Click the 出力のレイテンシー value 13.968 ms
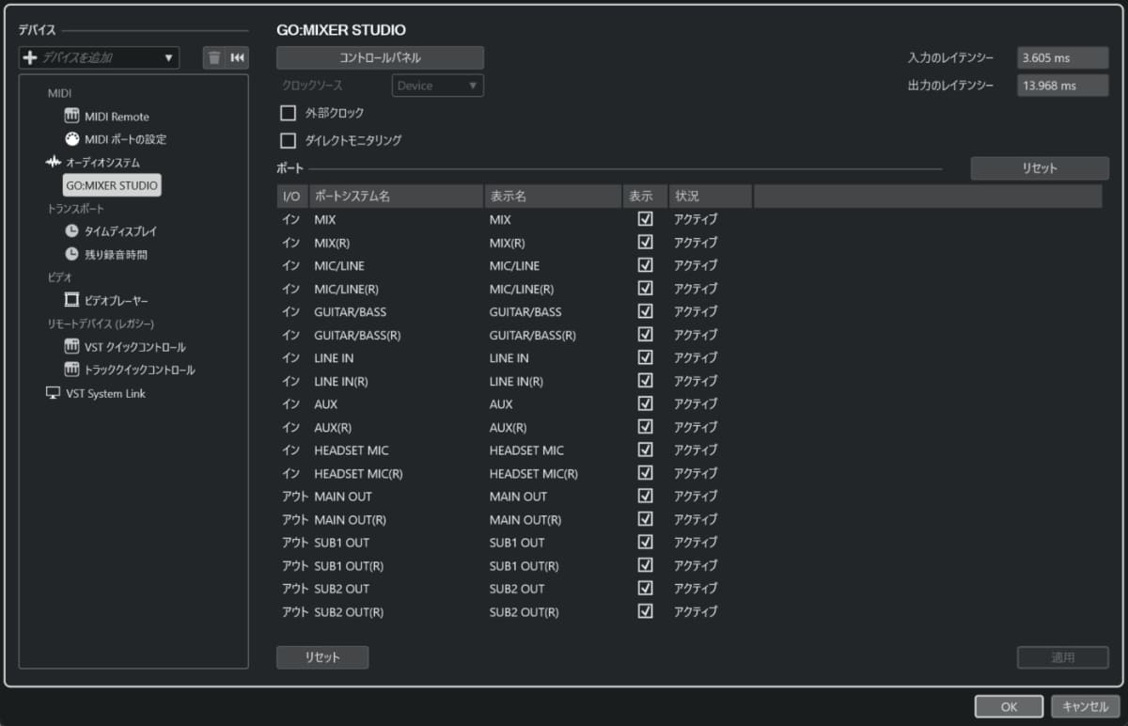This screenshot has width=1128, height=726. [x=1063, y=86]
